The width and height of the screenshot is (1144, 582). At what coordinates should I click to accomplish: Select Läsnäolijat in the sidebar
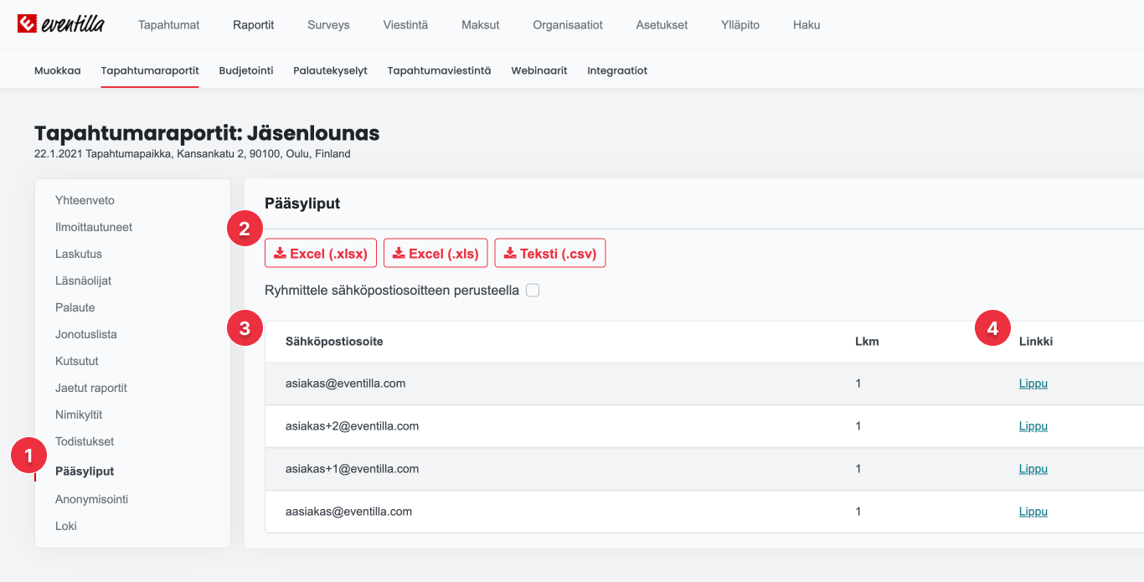tap(83, 281)
